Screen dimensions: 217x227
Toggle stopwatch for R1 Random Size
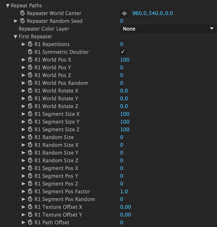coord(30,137)
